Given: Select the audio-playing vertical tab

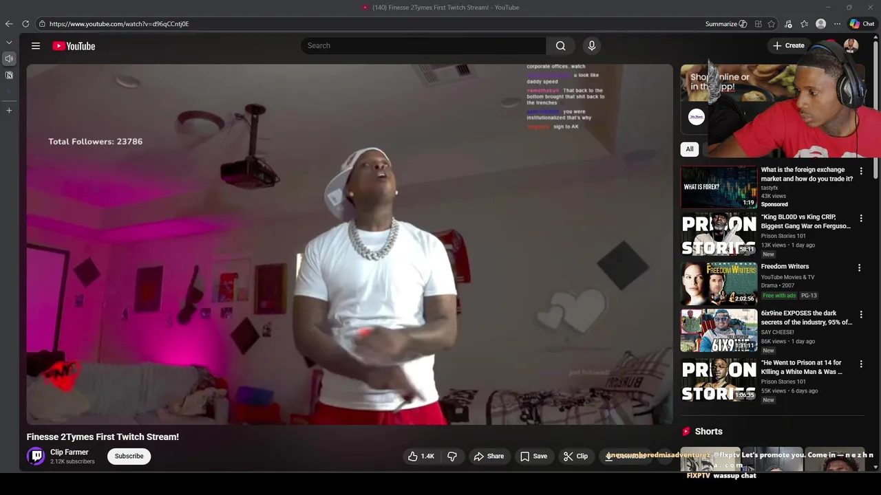Looking at the screenshot, I should click(9, 58).
